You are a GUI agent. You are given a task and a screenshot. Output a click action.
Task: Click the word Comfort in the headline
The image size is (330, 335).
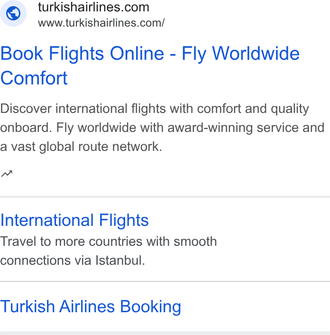coord(34,78)
